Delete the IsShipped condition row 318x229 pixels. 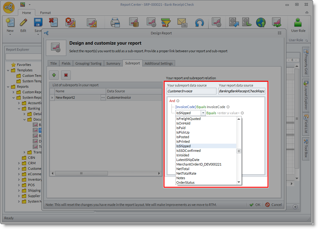[242, 113]
